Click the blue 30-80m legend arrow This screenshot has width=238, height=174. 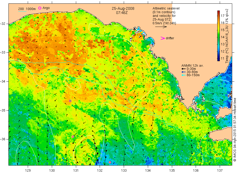tap(184, 72)
